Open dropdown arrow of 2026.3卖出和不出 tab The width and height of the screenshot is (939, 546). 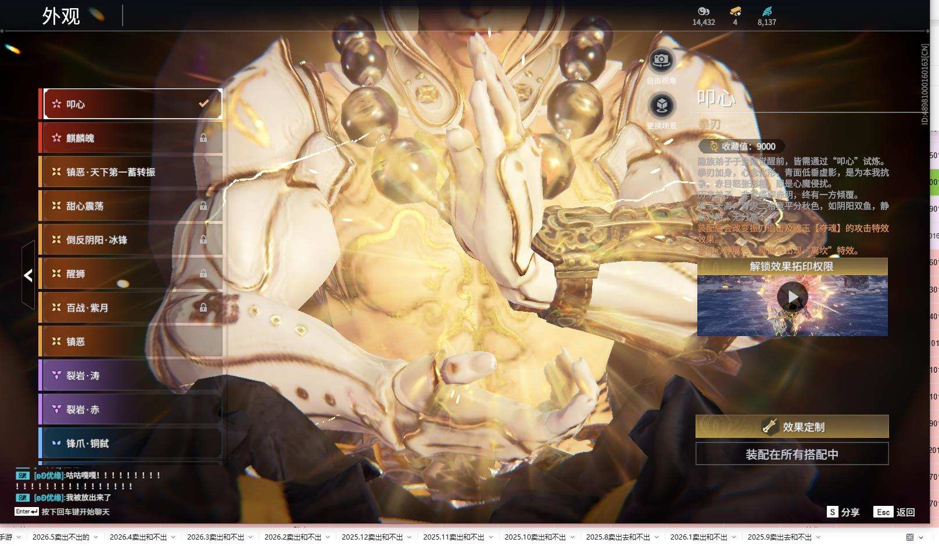tap(250, 537)
